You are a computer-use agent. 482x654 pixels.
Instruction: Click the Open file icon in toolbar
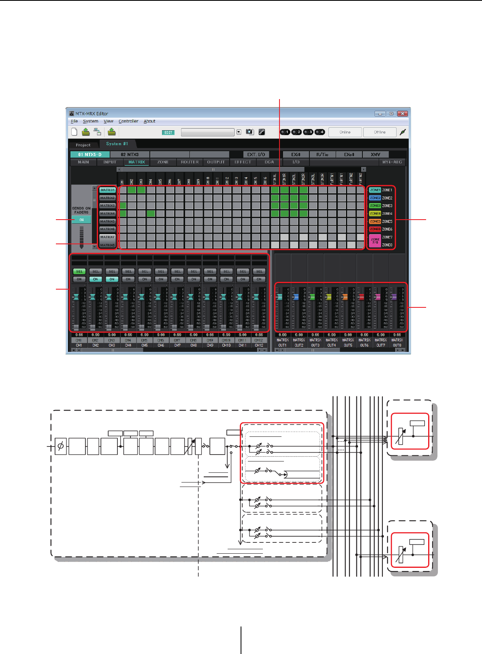[86, 132]
